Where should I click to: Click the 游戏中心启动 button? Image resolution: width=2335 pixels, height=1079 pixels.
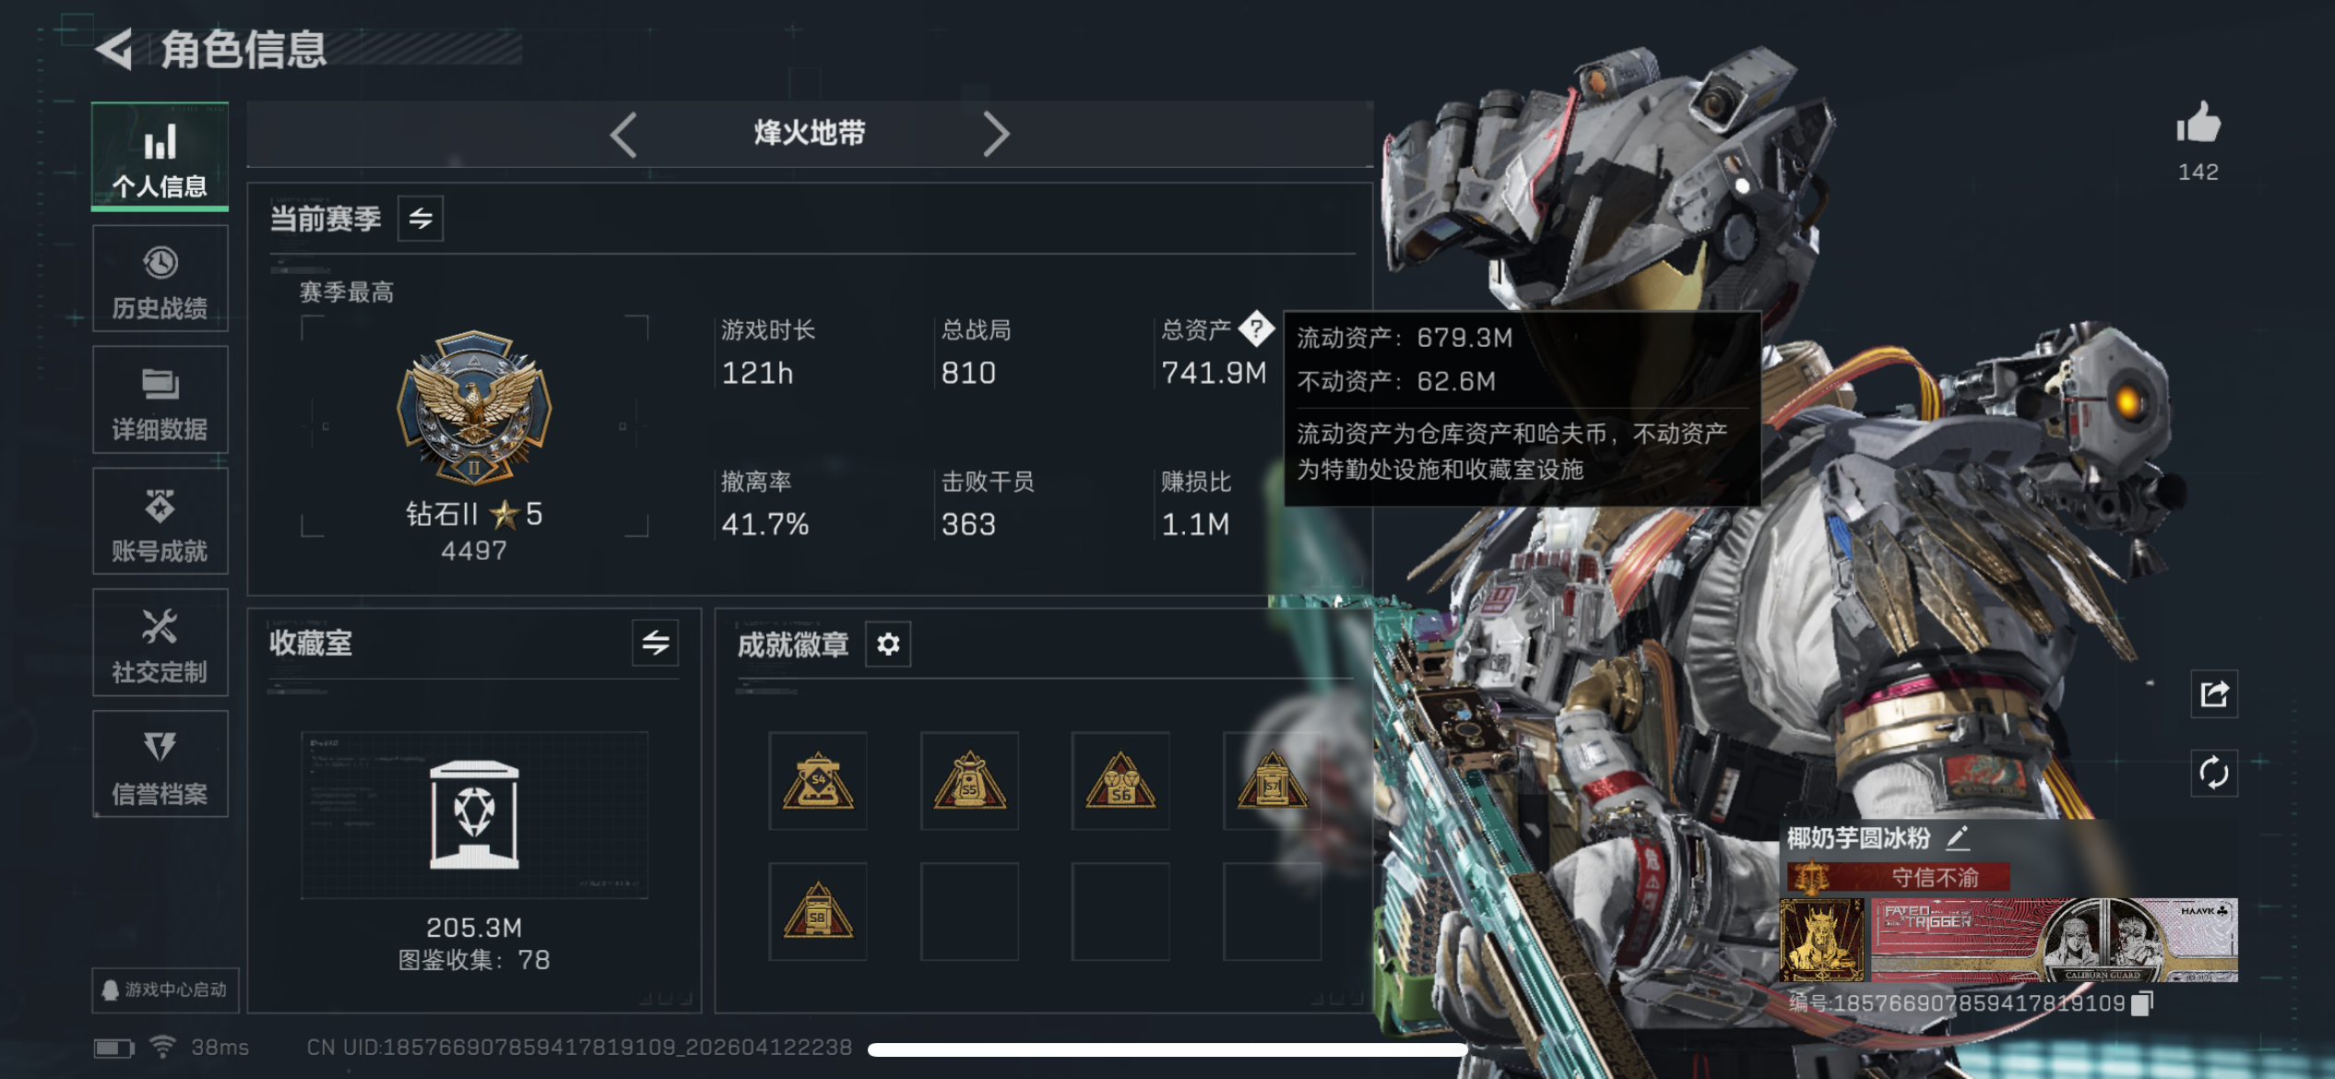pyautogui.click(x=166, y=990)
